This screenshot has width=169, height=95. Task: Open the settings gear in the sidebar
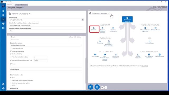click(3, 84)
